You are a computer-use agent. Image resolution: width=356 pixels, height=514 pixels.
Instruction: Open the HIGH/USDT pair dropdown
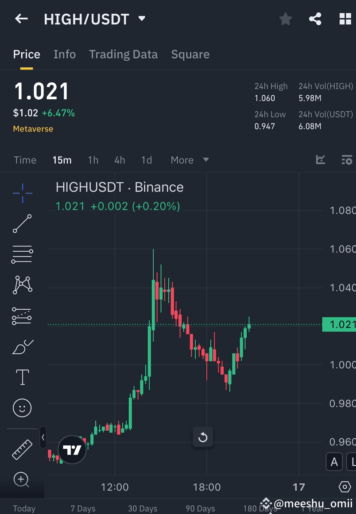(x=141, y=19)
